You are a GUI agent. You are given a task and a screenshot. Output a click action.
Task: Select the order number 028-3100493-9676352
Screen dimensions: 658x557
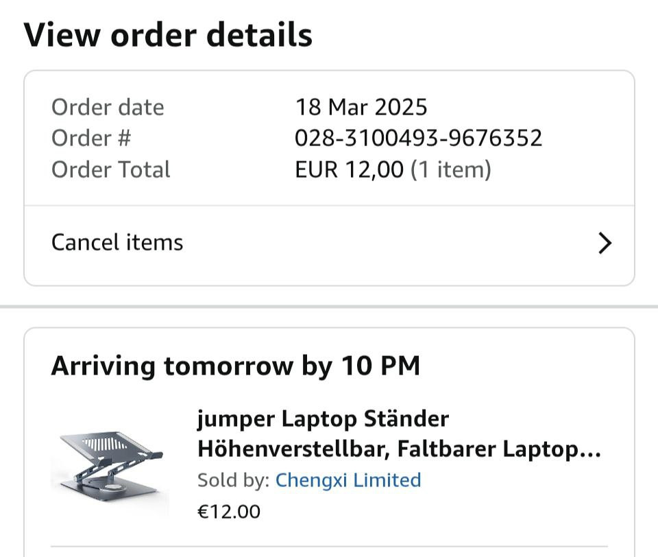tap(418, 138)
